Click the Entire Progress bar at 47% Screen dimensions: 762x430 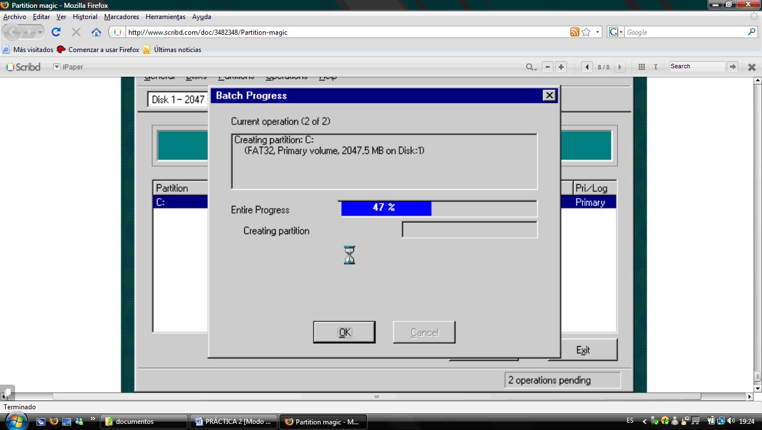(x=439, y=208)
